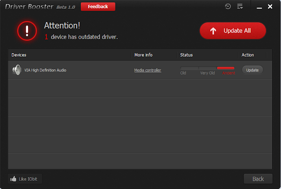
Task: Click the Driver Booster title text
Action: coord(29,7)
